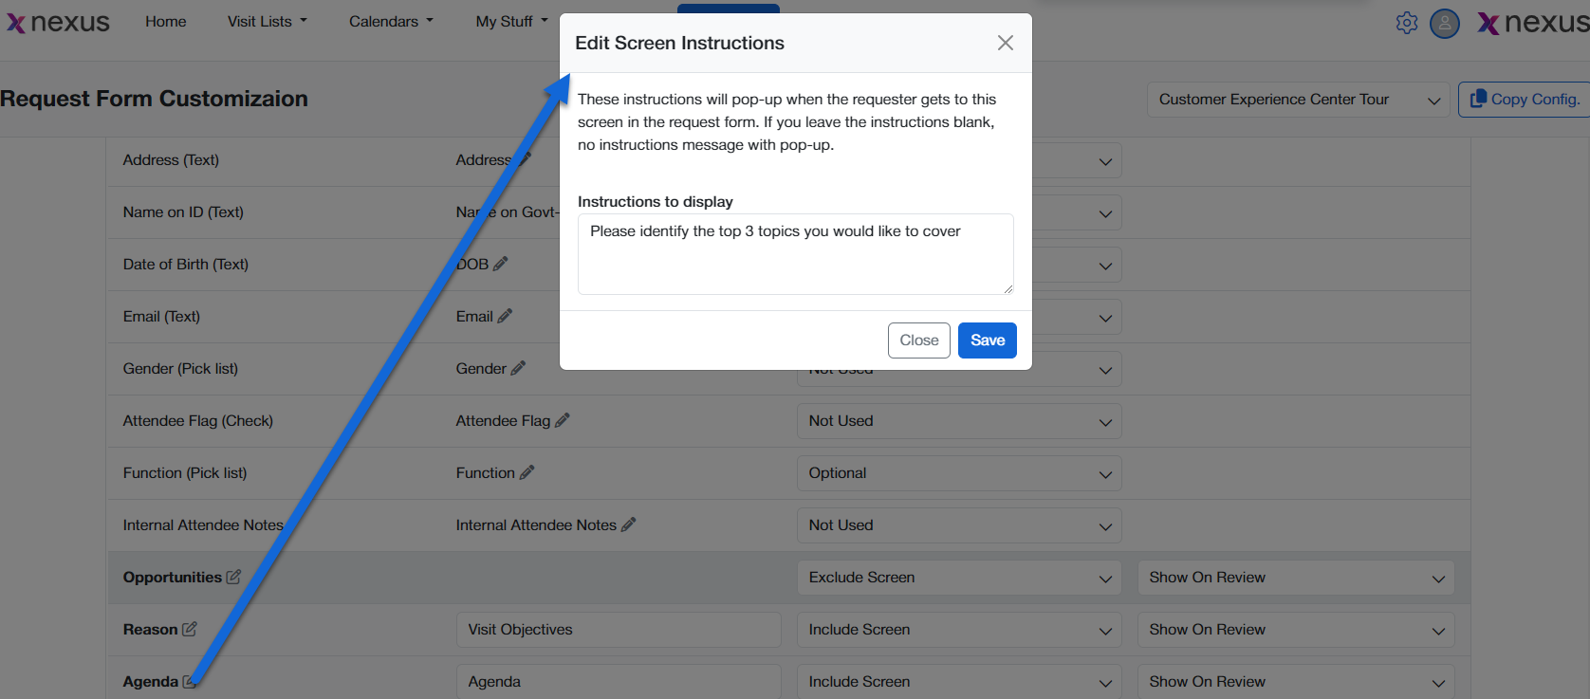Open Internal Attendee Notes Not Used dropdown
The height and width of the screenshot is (699, 1590).
pyautogui.click(x=959, y=525)
